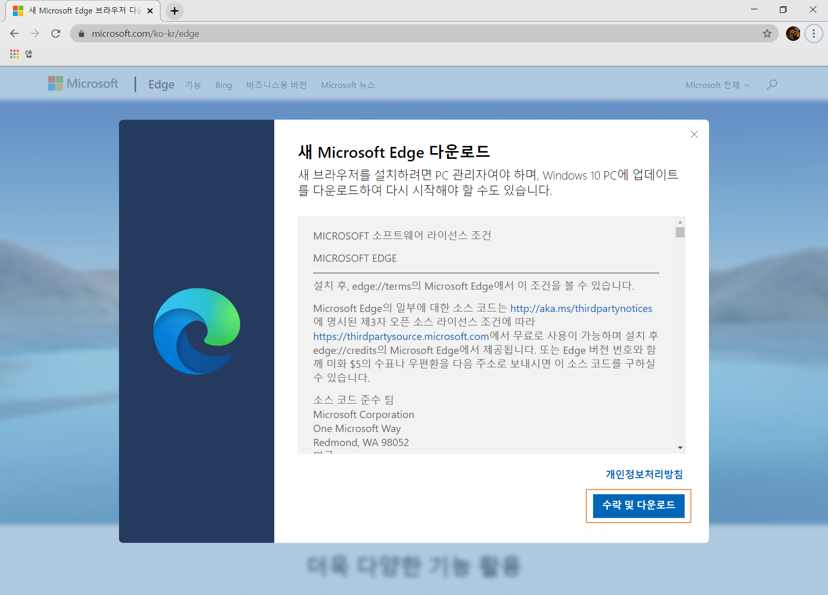This screenshot has height=595, width=828.
Task: Click the 수락 및 다운로드 button
Action: click(x=639, y=505)
